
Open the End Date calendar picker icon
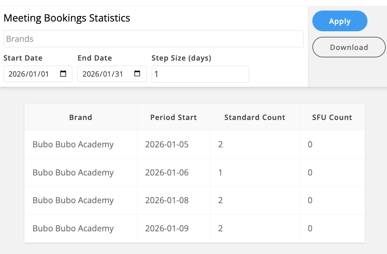tap(137, 74)
